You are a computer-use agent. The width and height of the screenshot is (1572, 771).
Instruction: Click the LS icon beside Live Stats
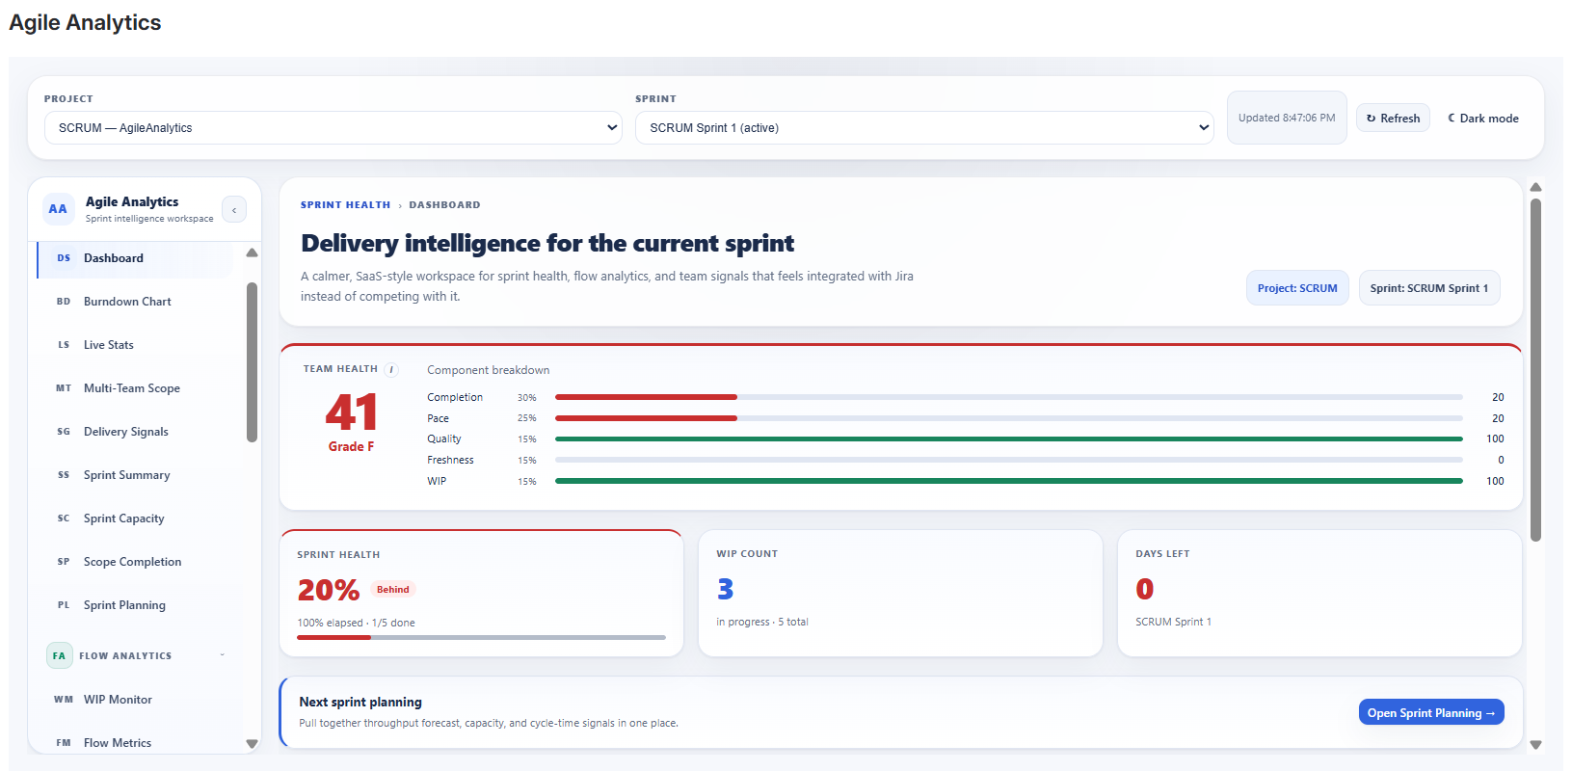64,345
